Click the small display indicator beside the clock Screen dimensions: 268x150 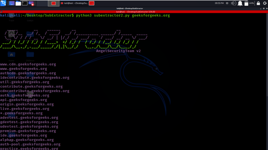click(227, 3)
